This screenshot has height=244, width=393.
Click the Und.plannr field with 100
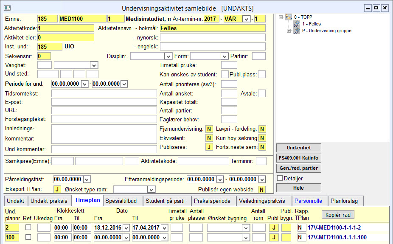click(12, 238)
